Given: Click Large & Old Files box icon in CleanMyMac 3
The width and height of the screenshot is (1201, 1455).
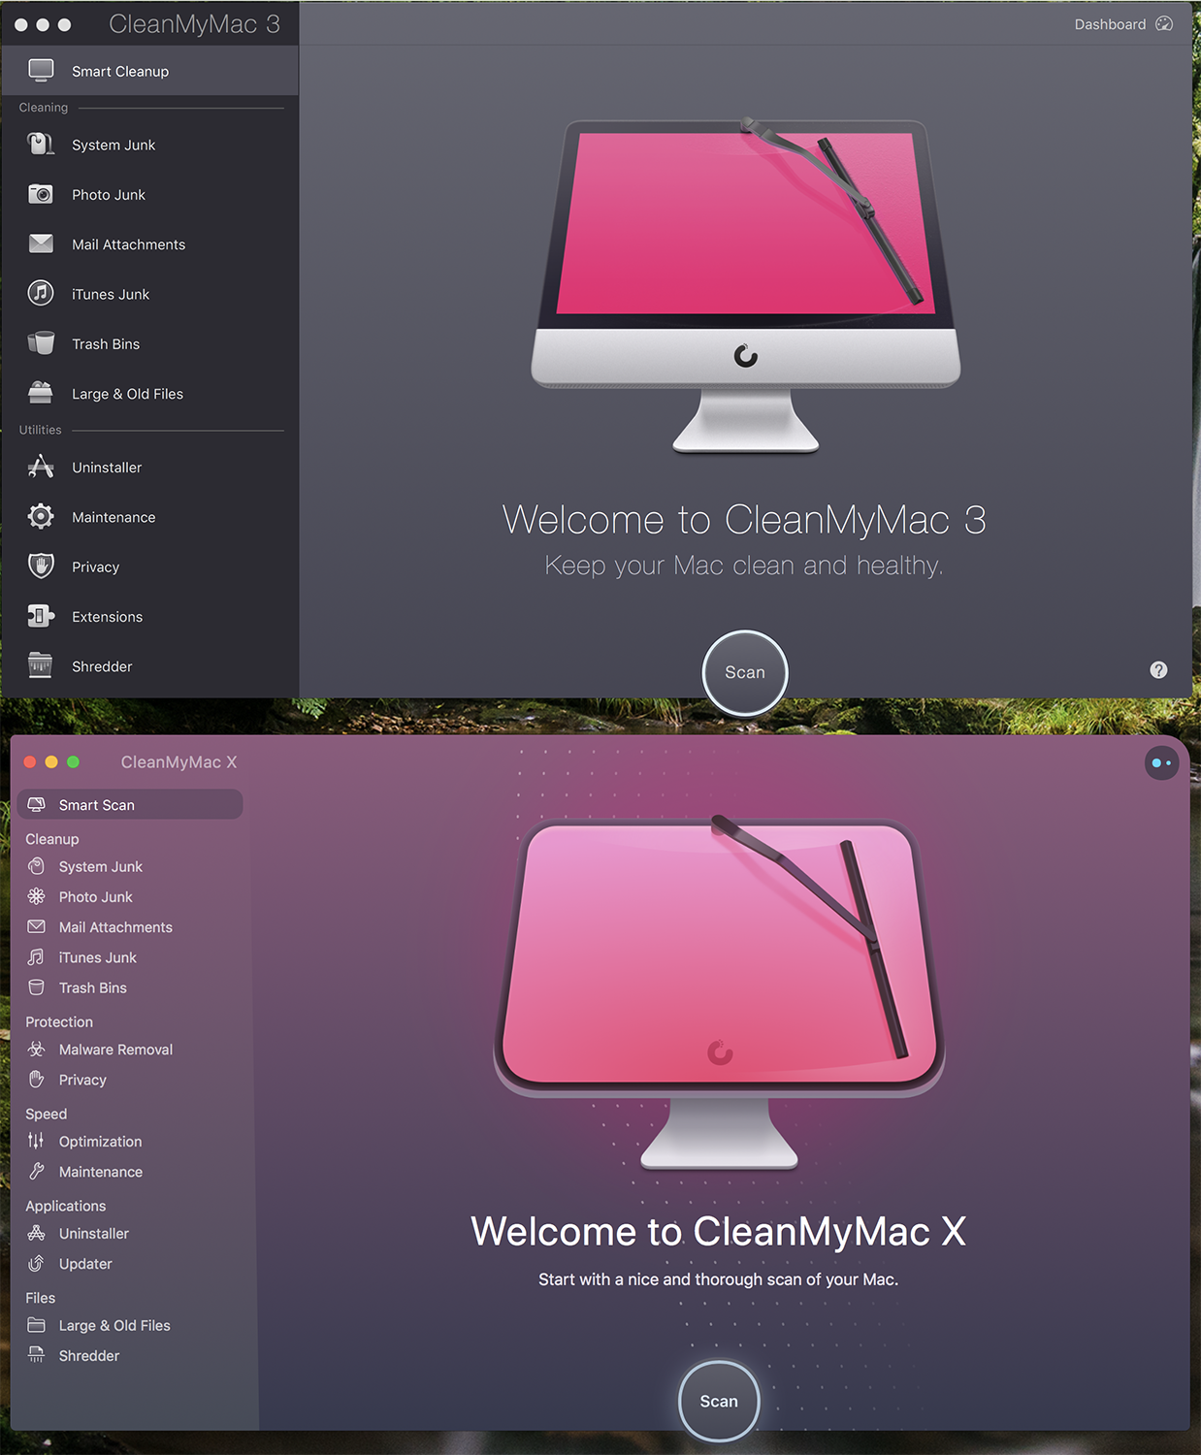Looking at the screenshot, I should [x=41, y=393].
